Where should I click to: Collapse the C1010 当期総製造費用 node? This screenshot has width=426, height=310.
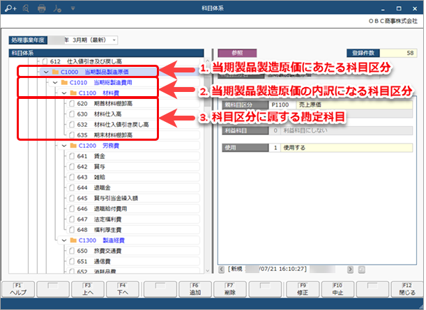55,82
